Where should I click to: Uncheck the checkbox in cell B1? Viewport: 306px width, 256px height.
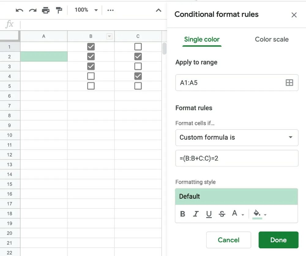click(91, 47)
